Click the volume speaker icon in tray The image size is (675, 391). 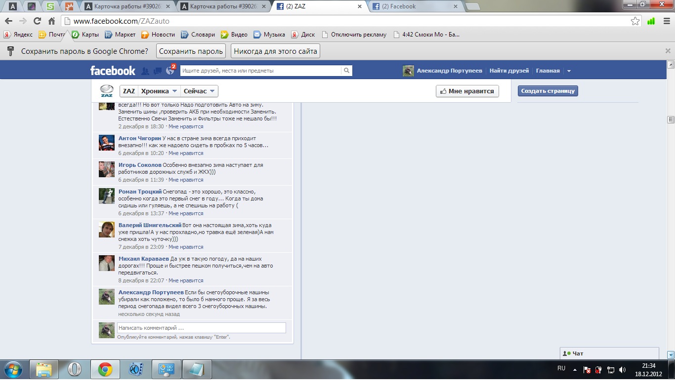click(x=622, y=370)
